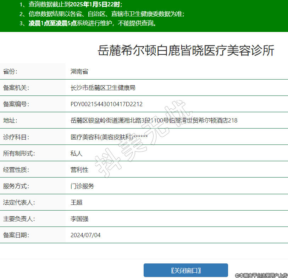Click the service type value 门诊服务
Viewport: 288px width, 278px height.
[82, 186]
